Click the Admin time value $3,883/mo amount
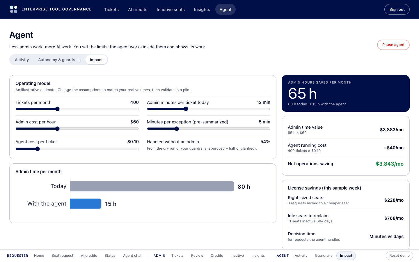419x262 pixels. tap(392, 130)
